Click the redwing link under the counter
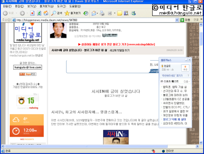The image size is (204, 154). pyautogui.click(x=33, y=108)
